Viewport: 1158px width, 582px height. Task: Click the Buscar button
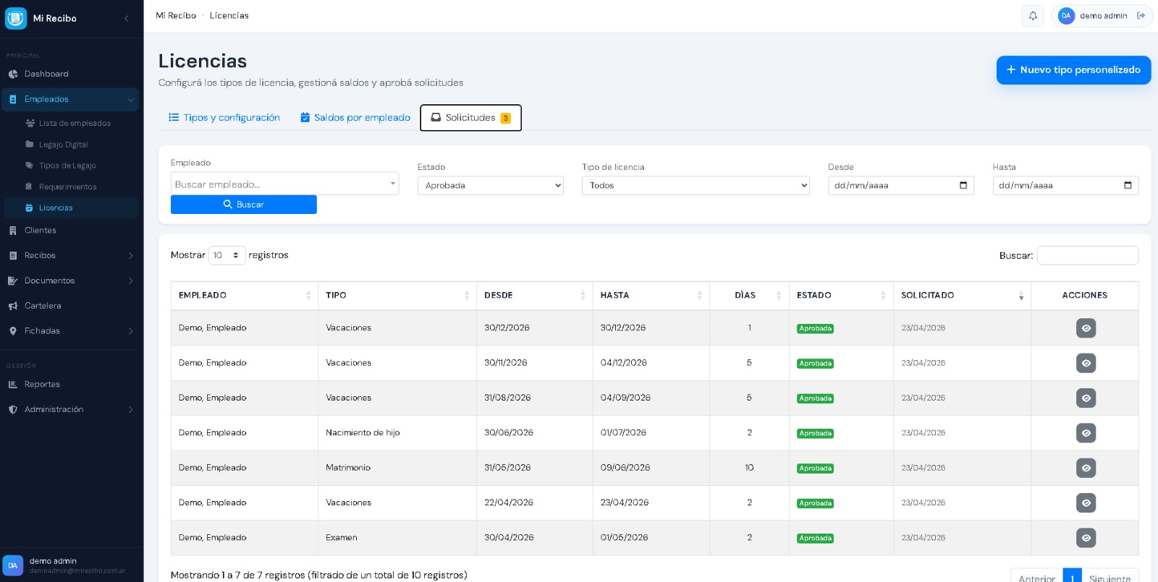point(243,205)
